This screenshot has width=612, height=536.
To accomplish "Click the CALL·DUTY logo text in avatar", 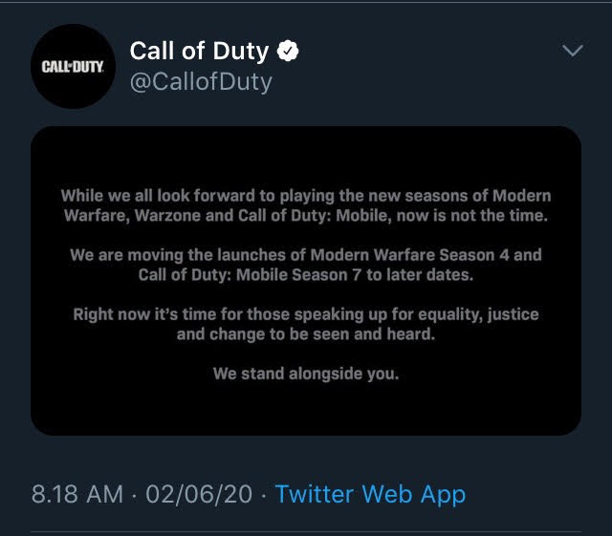I will tap(73, 67).
